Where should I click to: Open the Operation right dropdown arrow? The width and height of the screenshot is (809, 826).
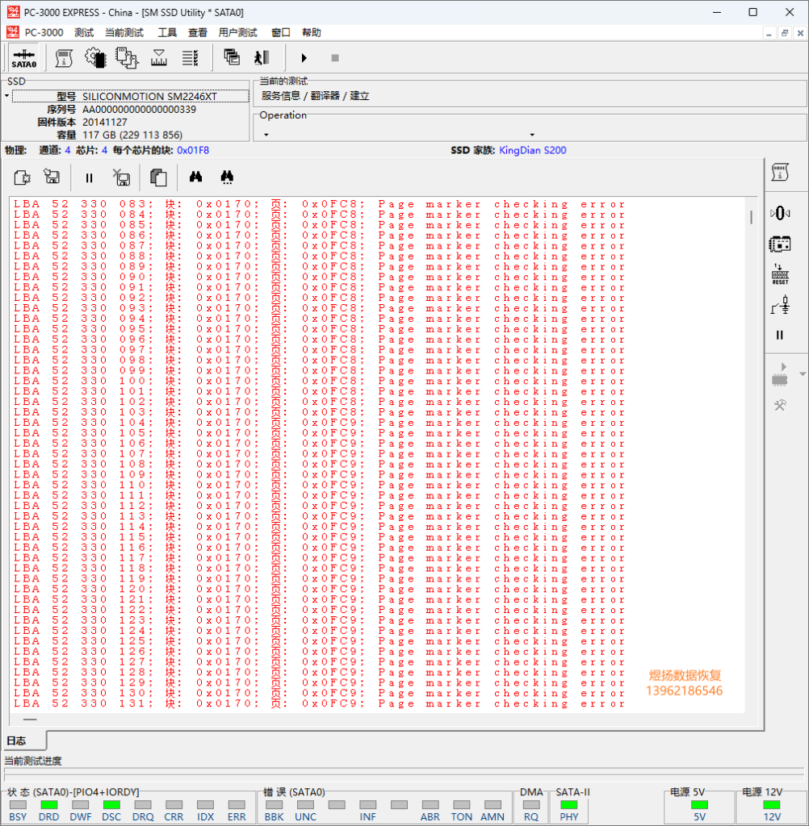pyautogui.click(x=532, y=135)
